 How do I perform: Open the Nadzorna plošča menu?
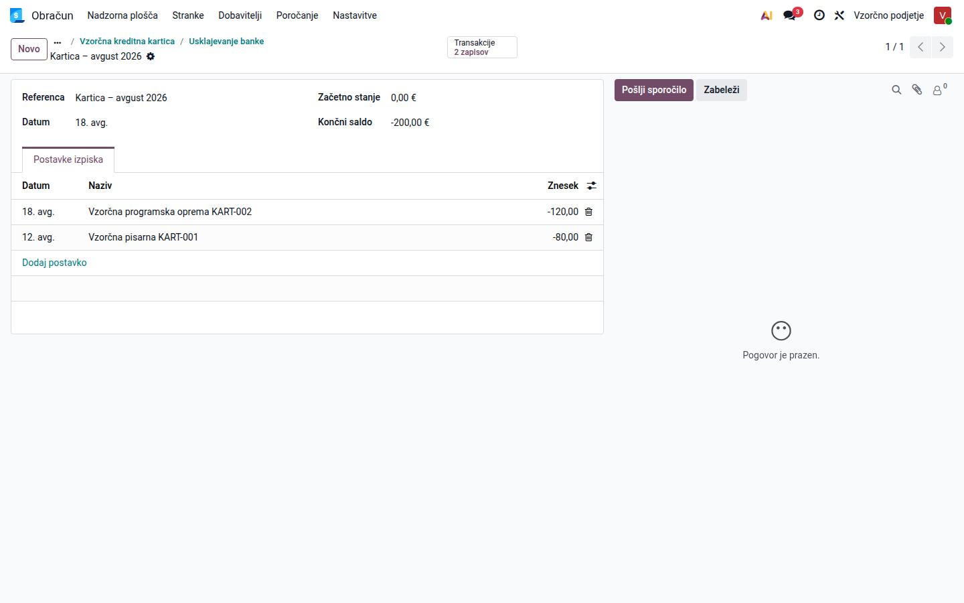pyautogui.click(x=123, y=15)
